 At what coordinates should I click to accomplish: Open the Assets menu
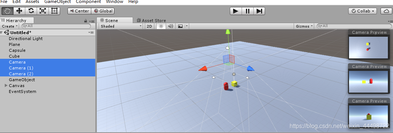click(32, 2)
